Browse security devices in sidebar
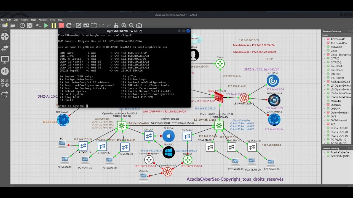 tap(5, 71)
